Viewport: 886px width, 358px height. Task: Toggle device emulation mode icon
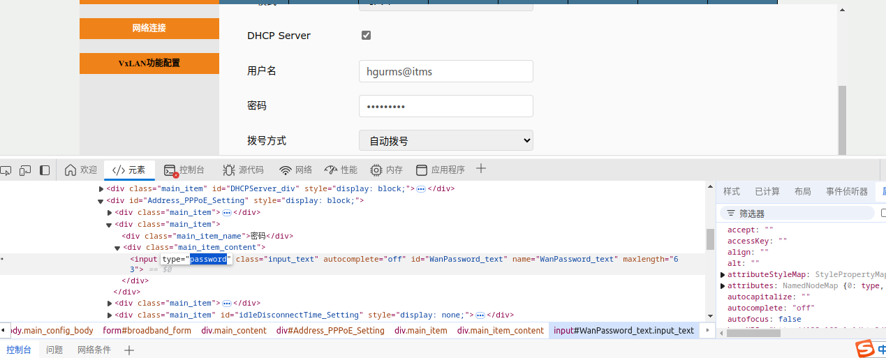click(x=25, y=170)
